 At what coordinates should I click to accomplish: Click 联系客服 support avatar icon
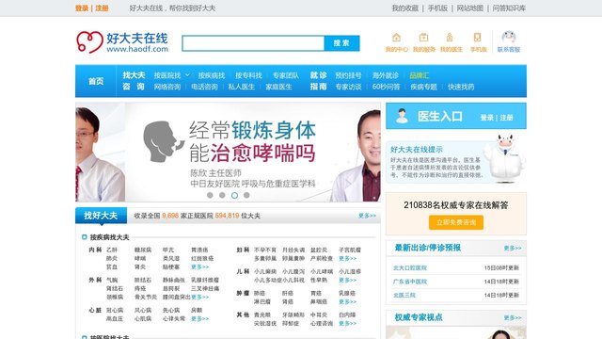click(509, 37)
